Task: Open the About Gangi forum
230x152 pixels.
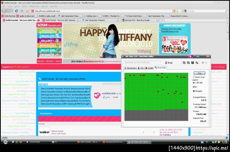Action: (57, 131)
